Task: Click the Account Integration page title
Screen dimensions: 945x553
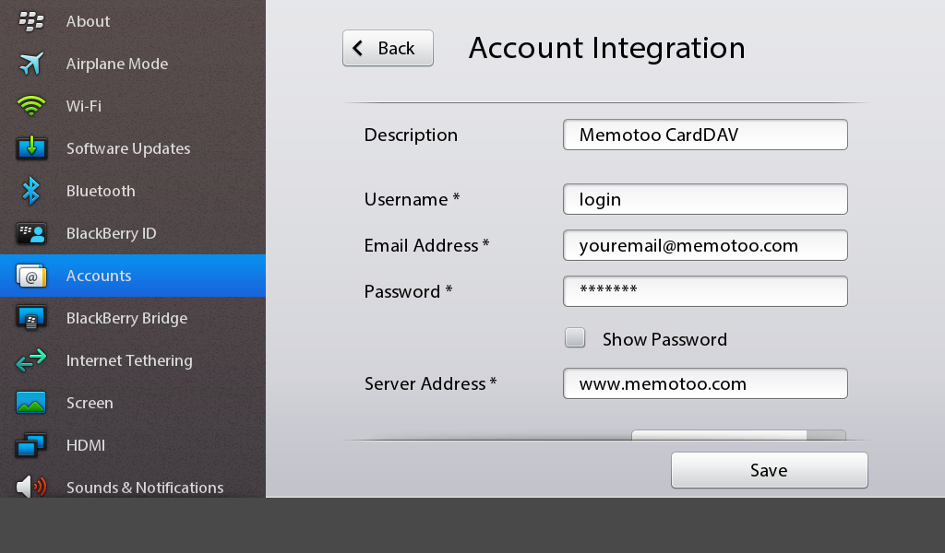Action: pos(607,48)
